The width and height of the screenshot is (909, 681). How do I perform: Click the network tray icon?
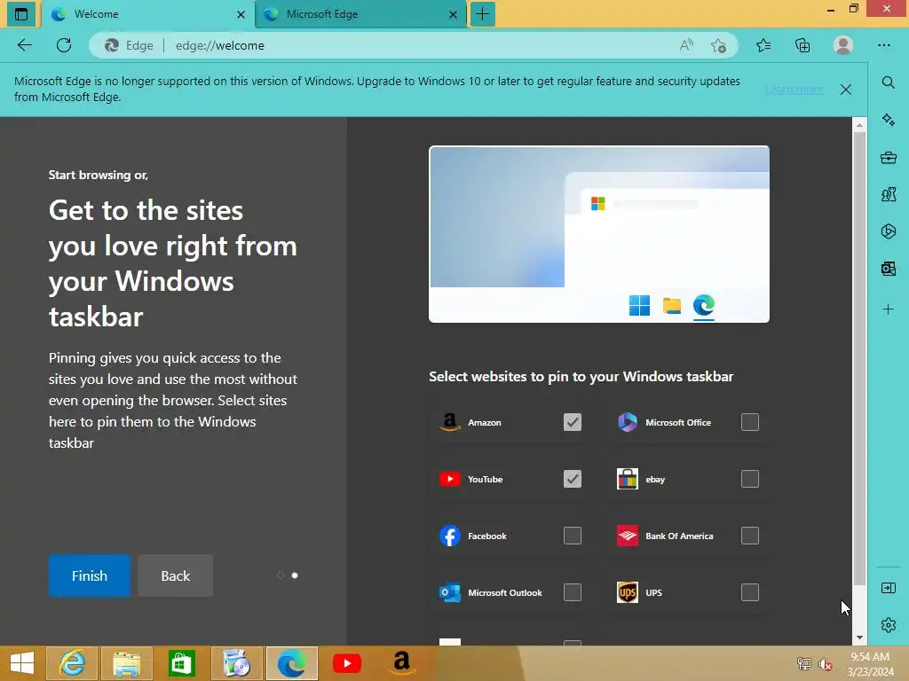(x=803, y=664)
